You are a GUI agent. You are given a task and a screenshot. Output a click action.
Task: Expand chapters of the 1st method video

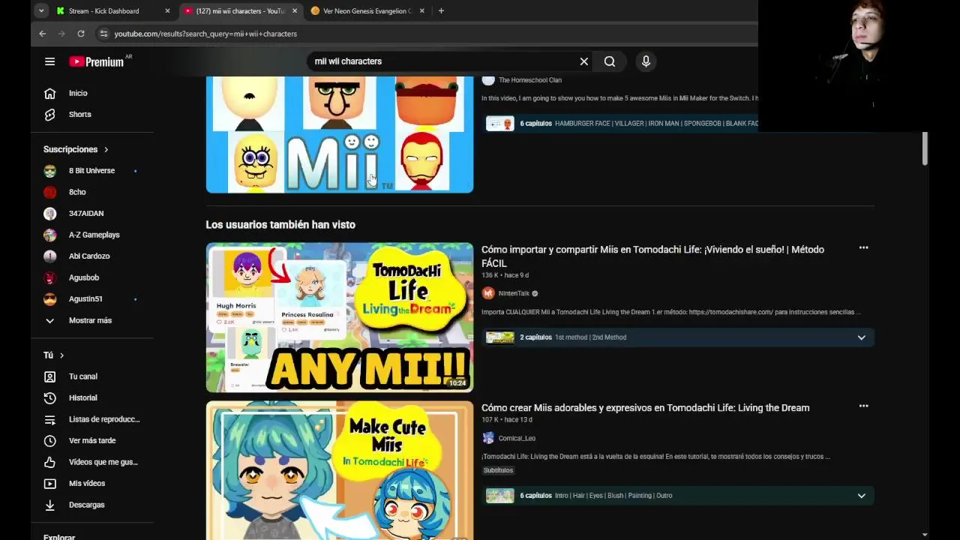click(x=861, y=337)
